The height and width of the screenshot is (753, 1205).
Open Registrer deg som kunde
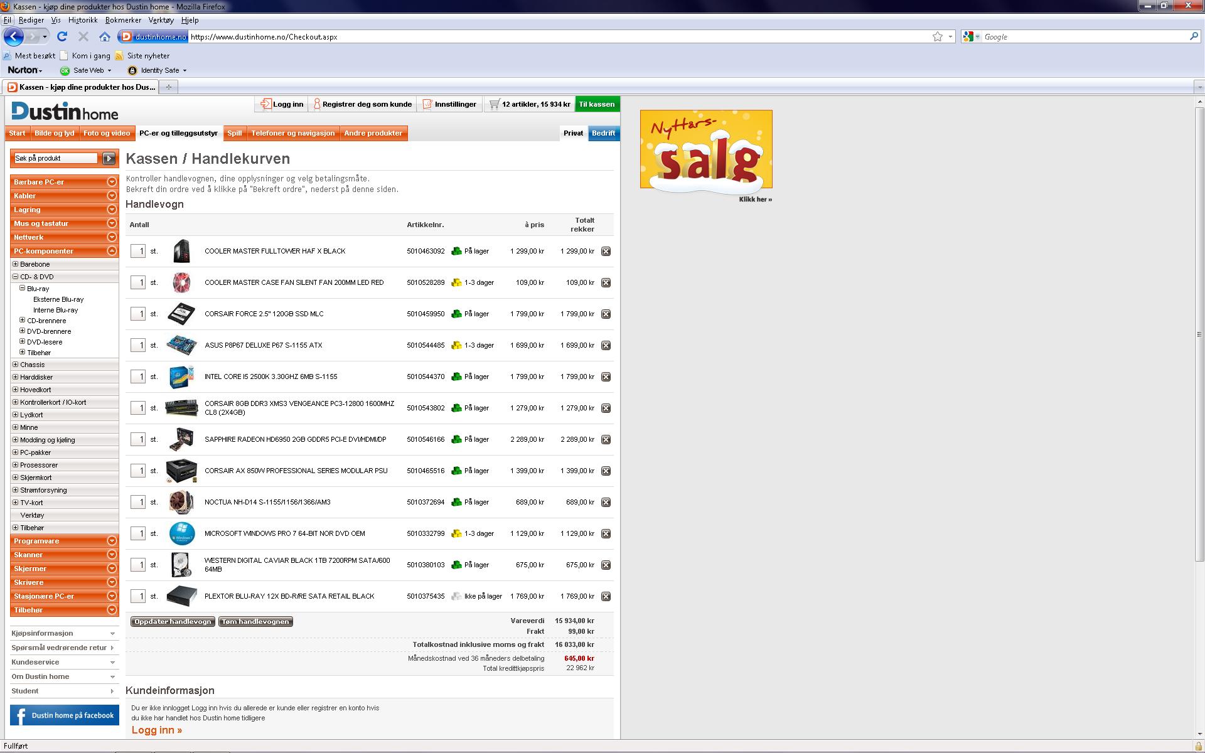pyautogui.click(x=362, y=104)
